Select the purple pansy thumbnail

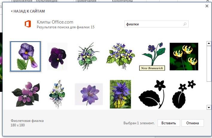pyautogui.click(x=25, y=57)
